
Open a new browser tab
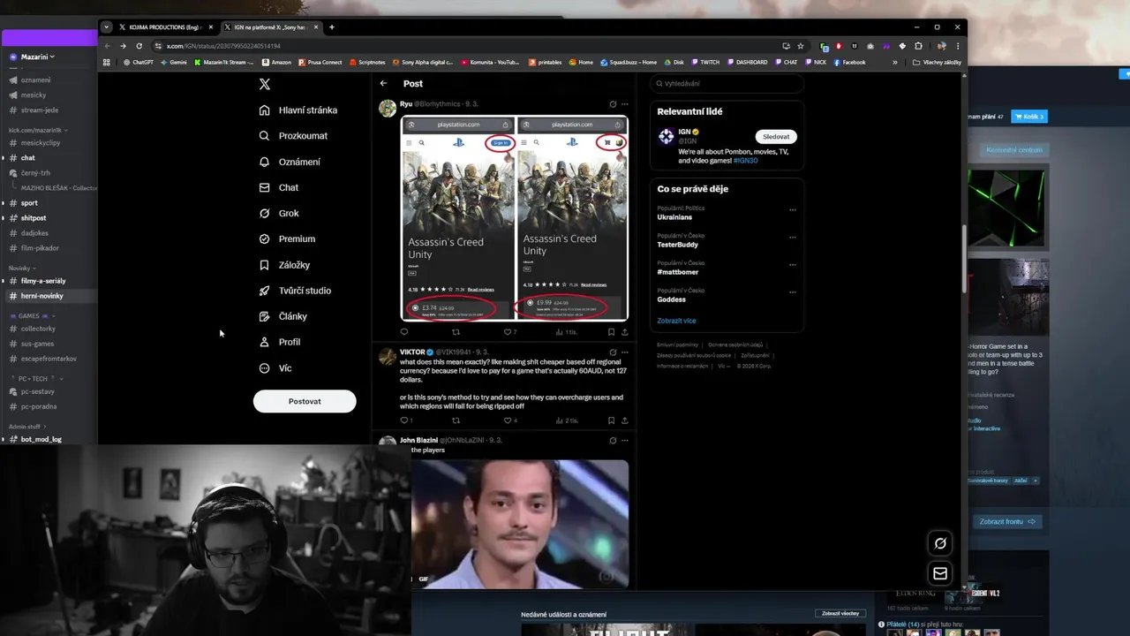click(332, 27)
